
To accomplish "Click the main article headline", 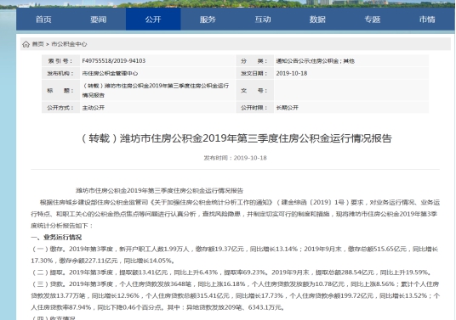I will click(237, 138).
